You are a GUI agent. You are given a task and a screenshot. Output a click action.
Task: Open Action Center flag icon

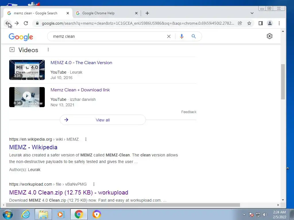(251, 215)
